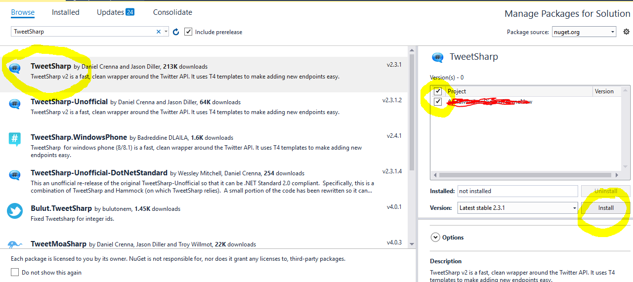Image resolution: width=633 pixels, height=282 pixels.
Task: Click the Description heading in details pane
Action: coord(446,261)
